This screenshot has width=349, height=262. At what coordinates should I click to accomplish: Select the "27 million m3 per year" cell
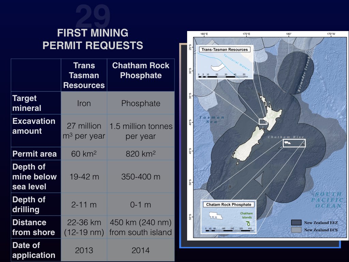pyautogui.click(x=84, y=131)
